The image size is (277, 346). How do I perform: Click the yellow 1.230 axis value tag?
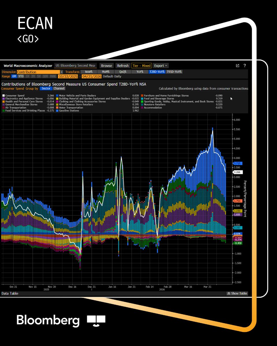pyautogui.click(x=238, y=211)
